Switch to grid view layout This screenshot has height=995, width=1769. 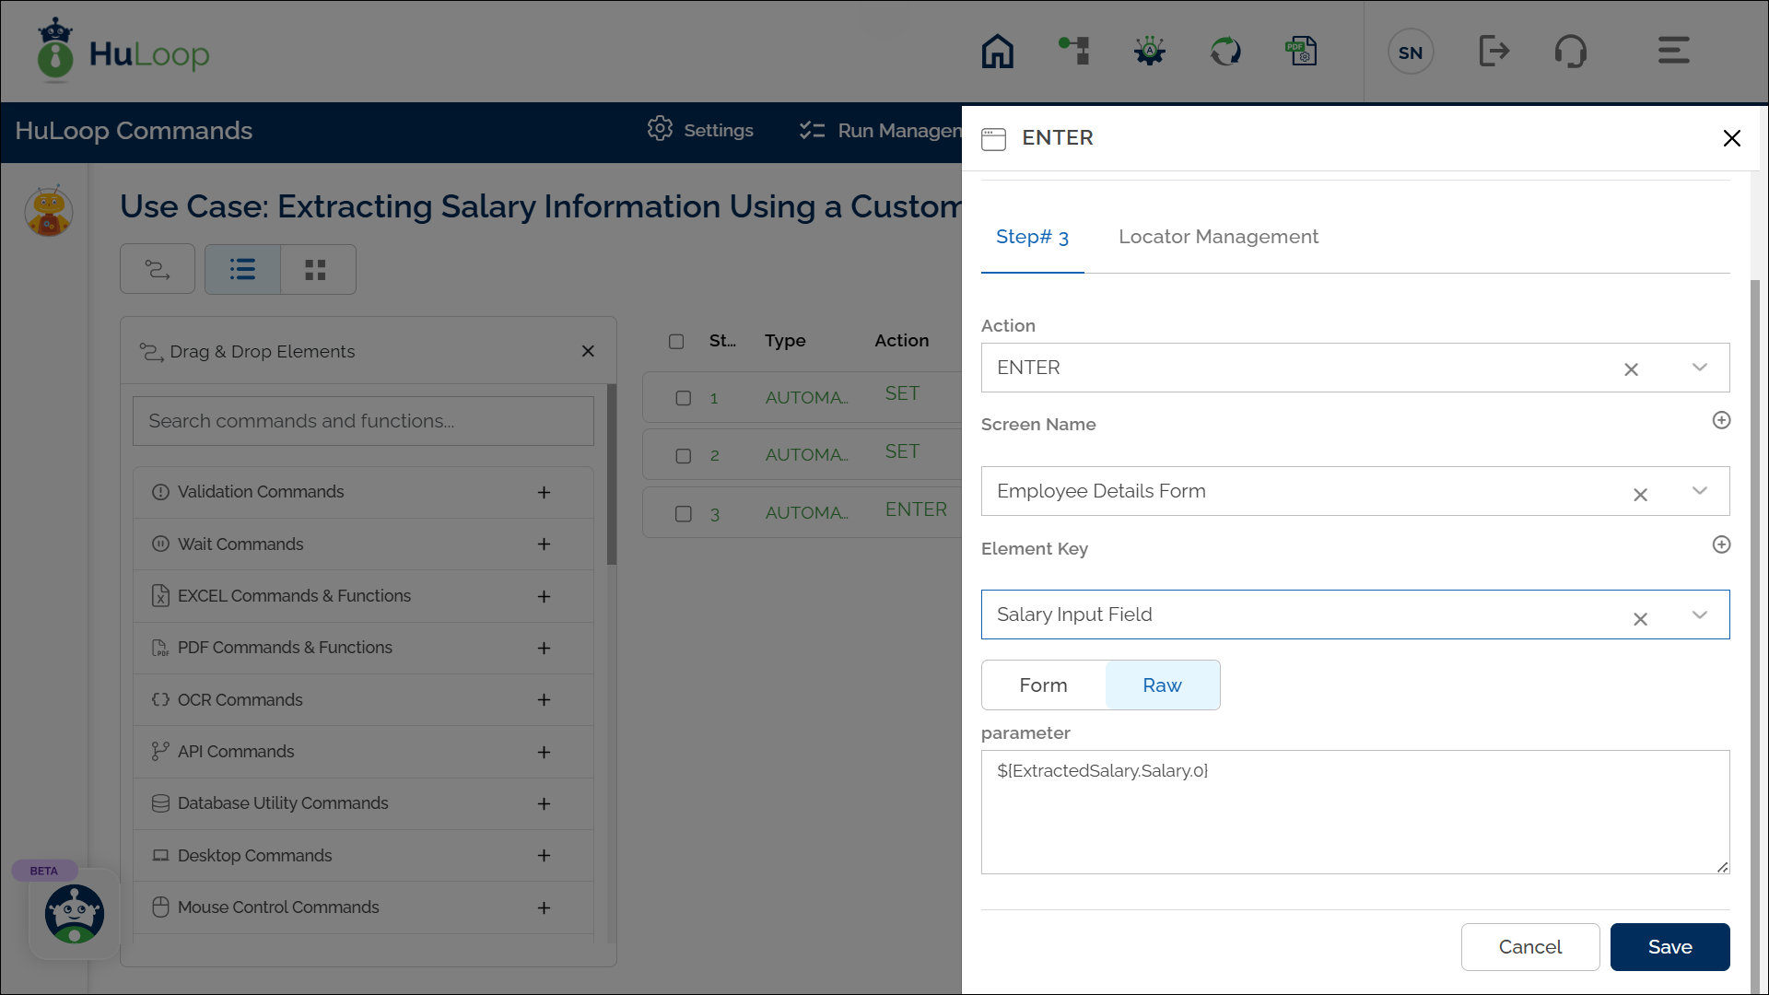point(316,270)
